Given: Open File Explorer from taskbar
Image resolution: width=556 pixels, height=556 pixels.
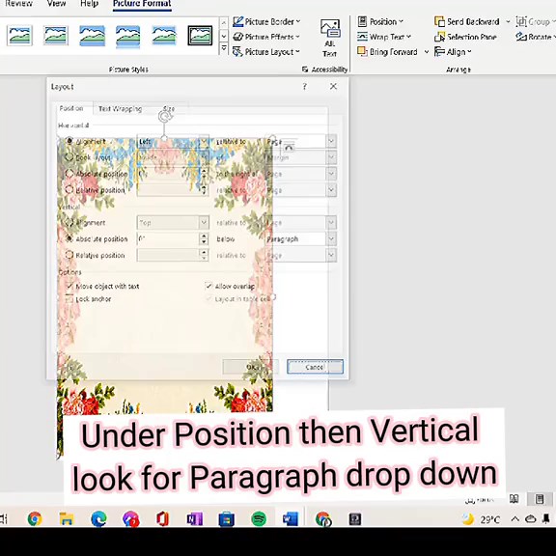Looking at the screenshot, I should [x=67, y=519].
